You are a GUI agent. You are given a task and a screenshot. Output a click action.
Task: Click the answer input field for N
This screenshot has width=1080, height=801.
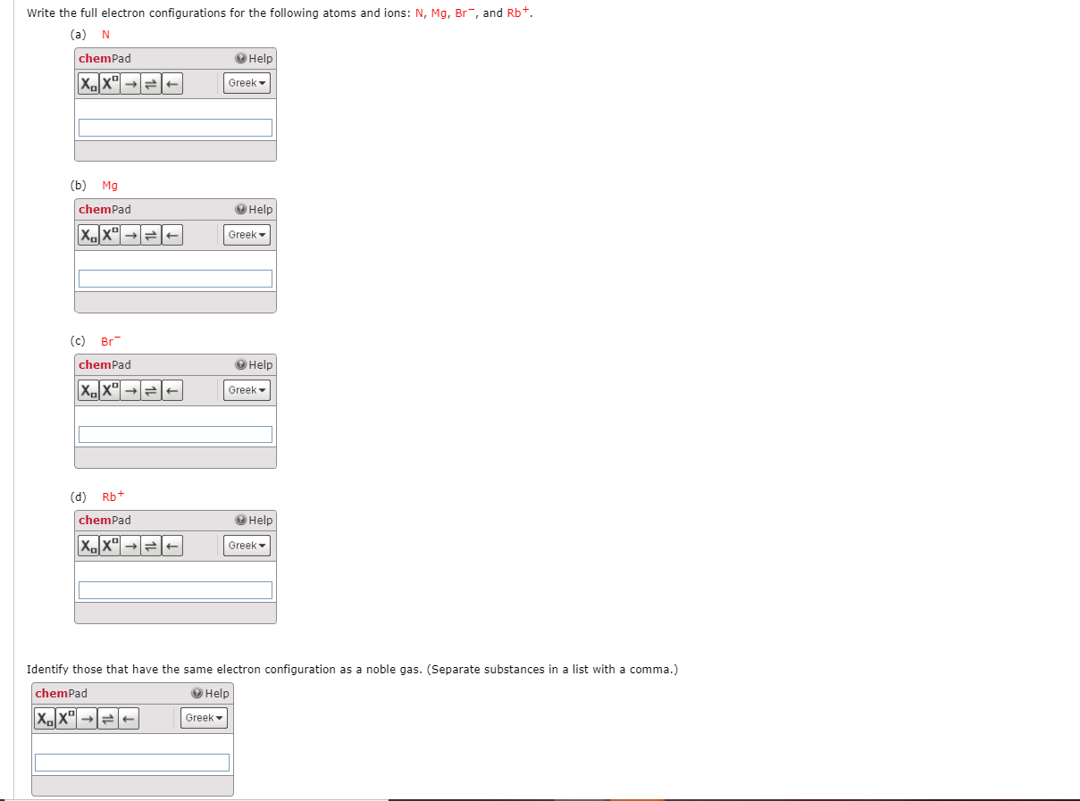tap(175, 128)
